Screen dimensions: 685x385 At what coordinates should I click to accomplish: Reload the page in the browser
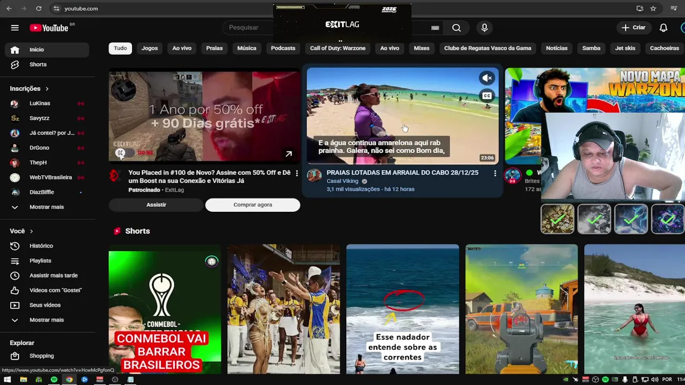pos(39,9)
